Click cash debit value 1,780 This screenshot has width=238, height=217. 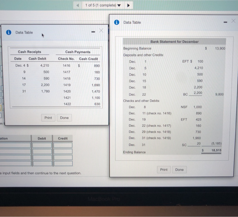pyautogui.click(x=45, y=91)
